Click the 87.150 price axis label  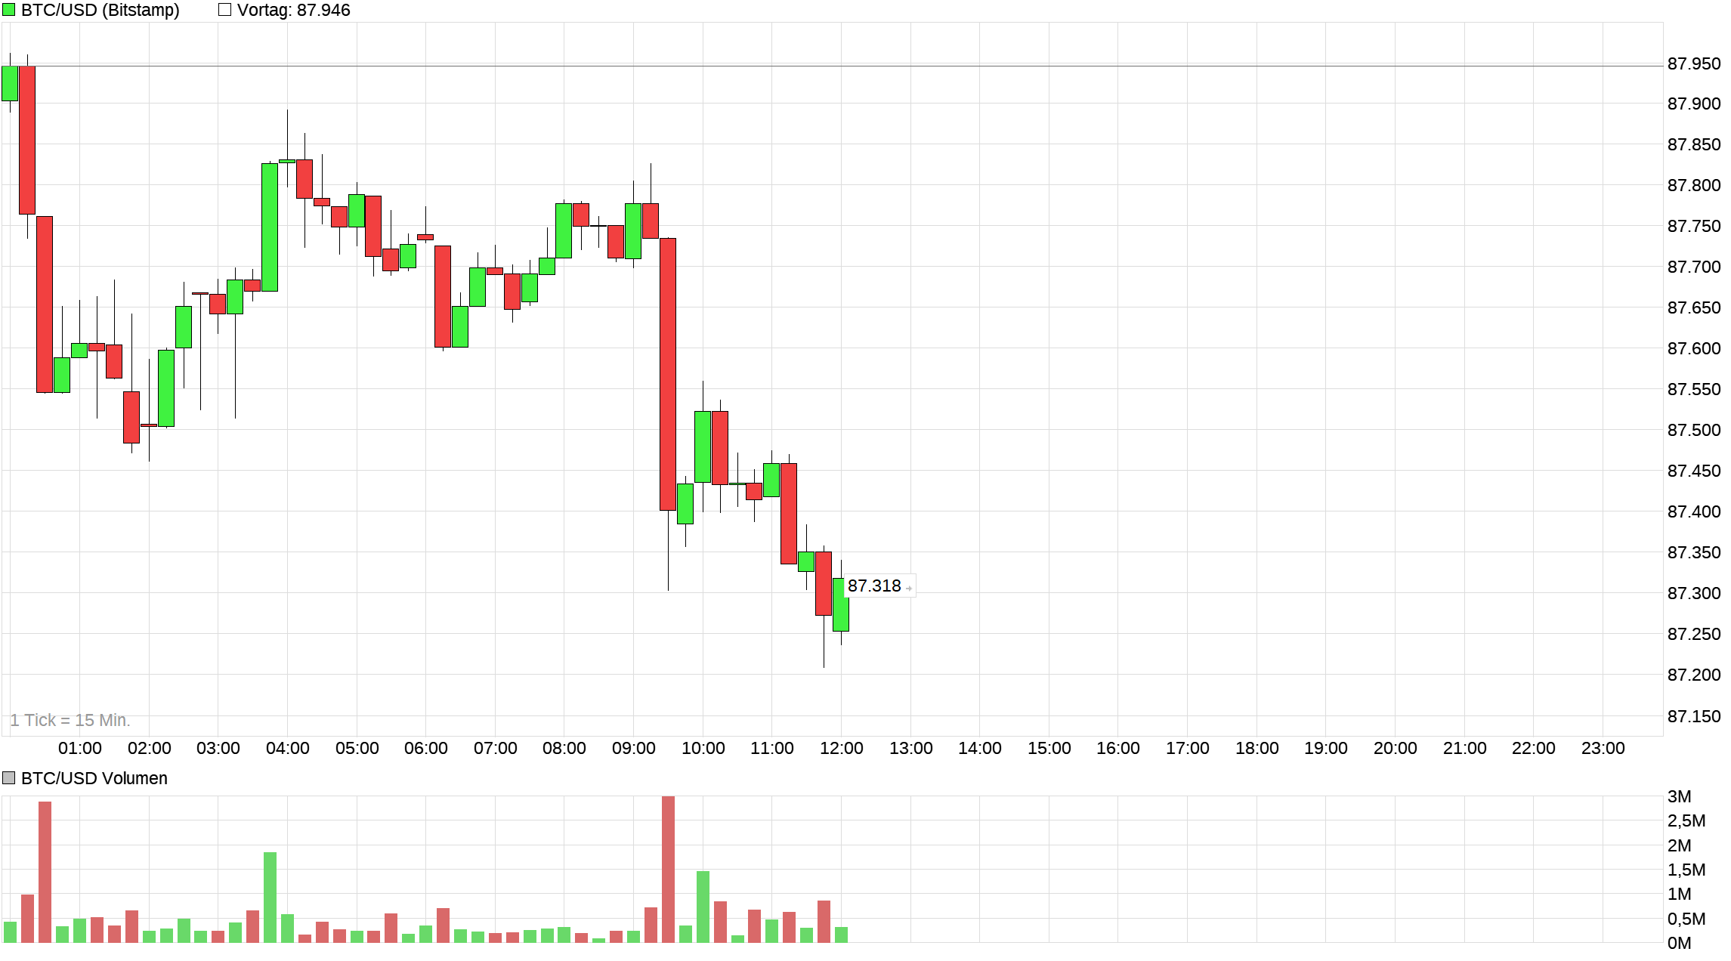point(1693,715)
